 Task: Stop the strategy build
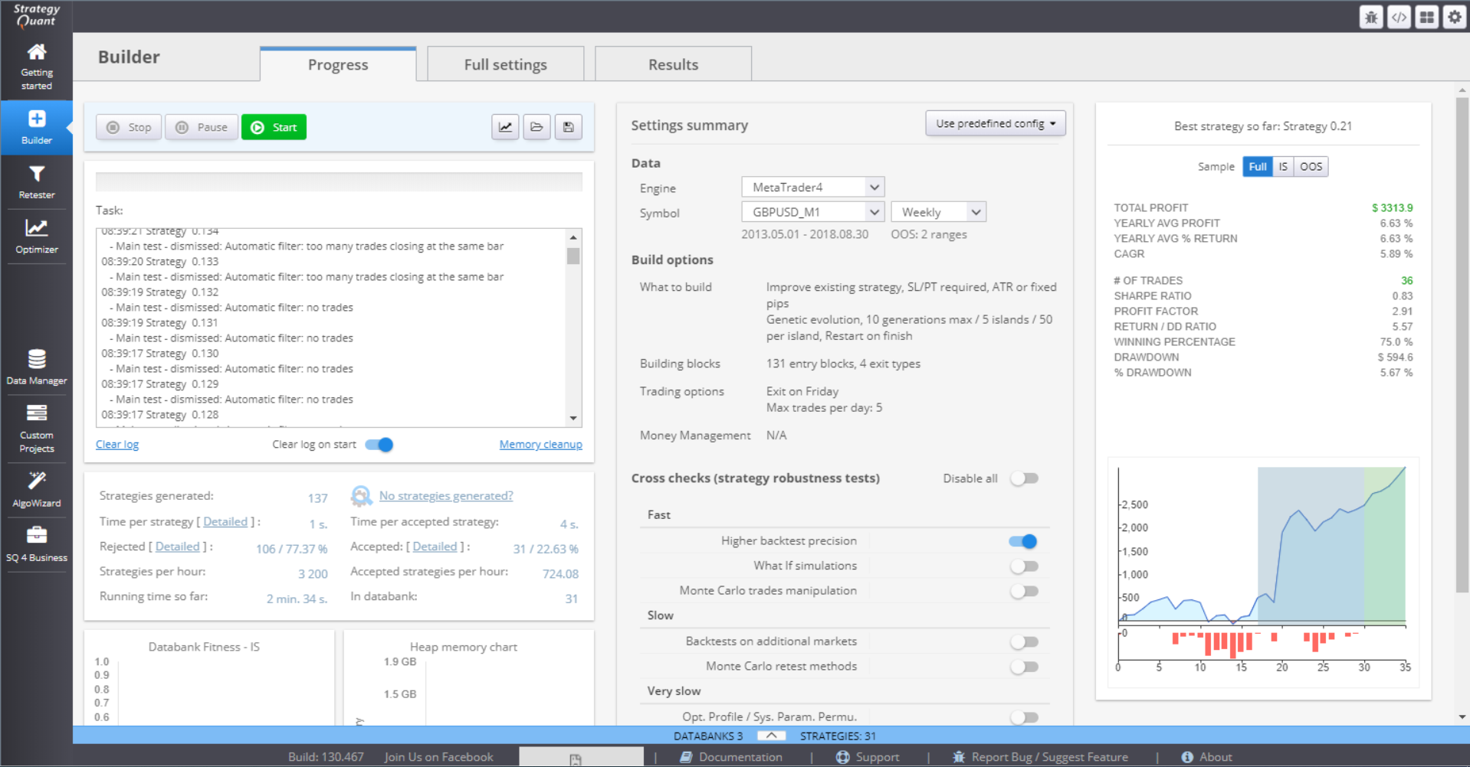click(x=129, y=127)
